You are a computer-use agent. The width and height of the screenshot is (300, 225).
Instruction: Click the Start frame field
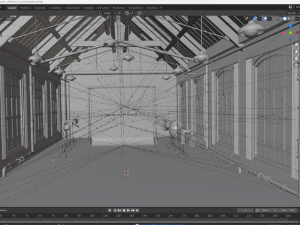click(x=269, y=211)
